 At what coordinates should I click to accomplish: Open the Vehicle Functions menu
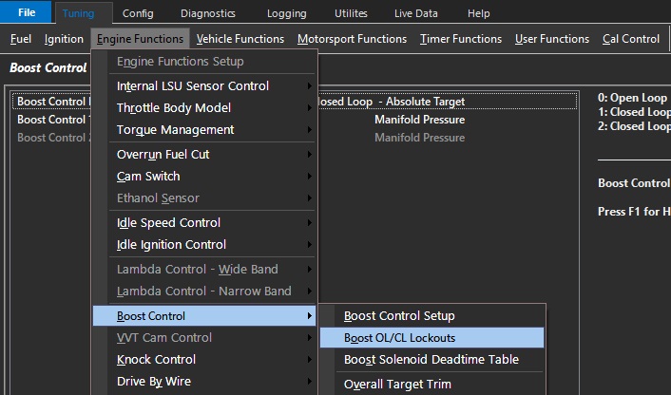240,39
